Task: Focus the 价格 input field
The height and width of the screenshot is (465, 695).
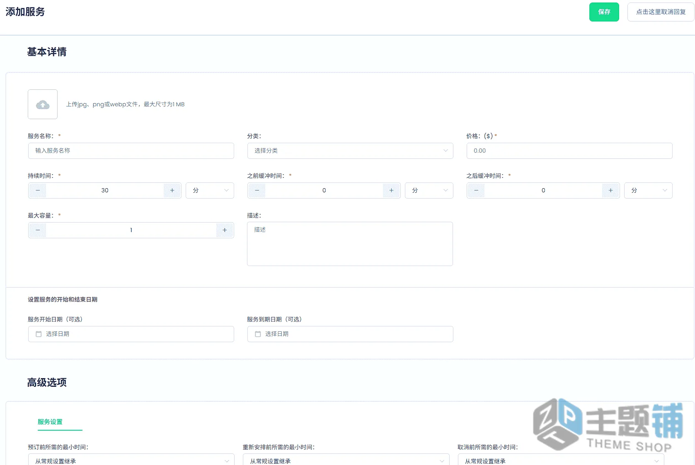Action: point(569,151)
